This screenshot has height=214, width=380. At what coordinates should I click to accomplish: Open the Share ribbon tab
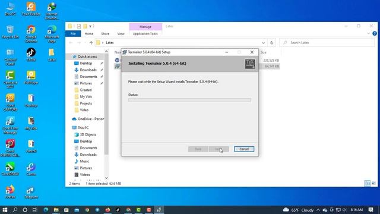105,34
